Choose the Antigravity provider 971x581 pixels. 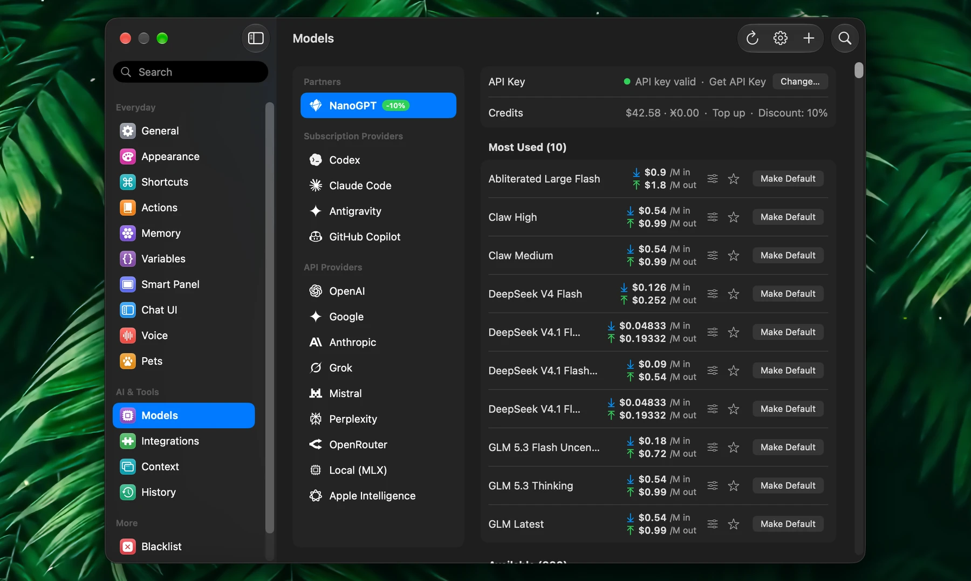tap(378, 211)
